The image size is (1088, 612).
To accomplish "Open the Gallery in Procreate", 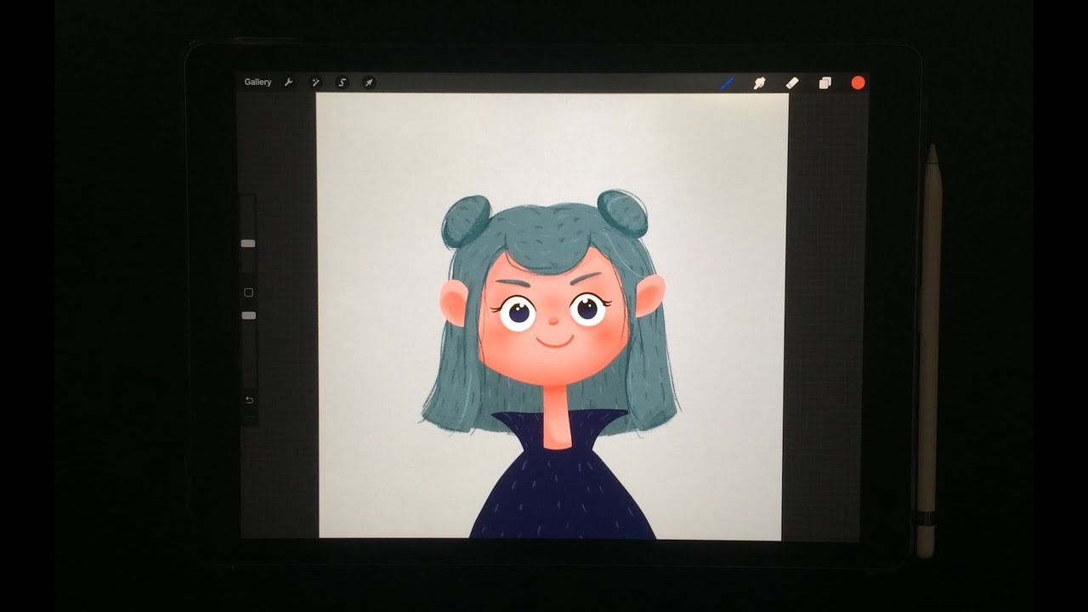I will point(258,82).
